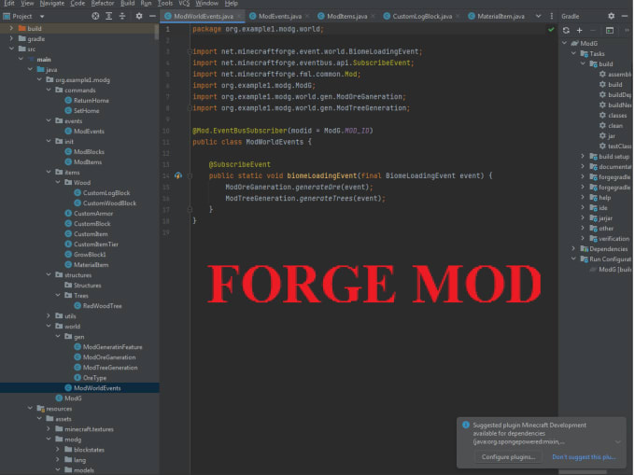Open the Navigate menu
This screenshot has height=475, width=635.
pyautogui.click(x=52, y=3)
